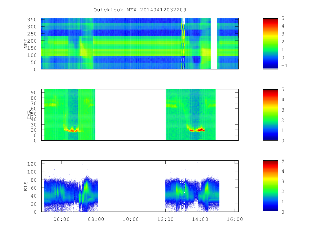Click the 1 label on the ELS colorbar
This screenshot has width=318, height=238.
(282, 202)
